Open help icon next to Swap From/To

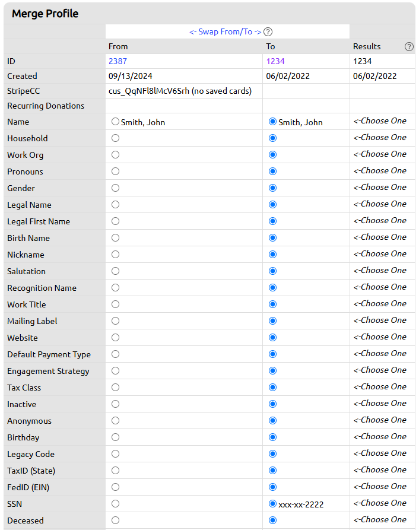coord(268,32)
